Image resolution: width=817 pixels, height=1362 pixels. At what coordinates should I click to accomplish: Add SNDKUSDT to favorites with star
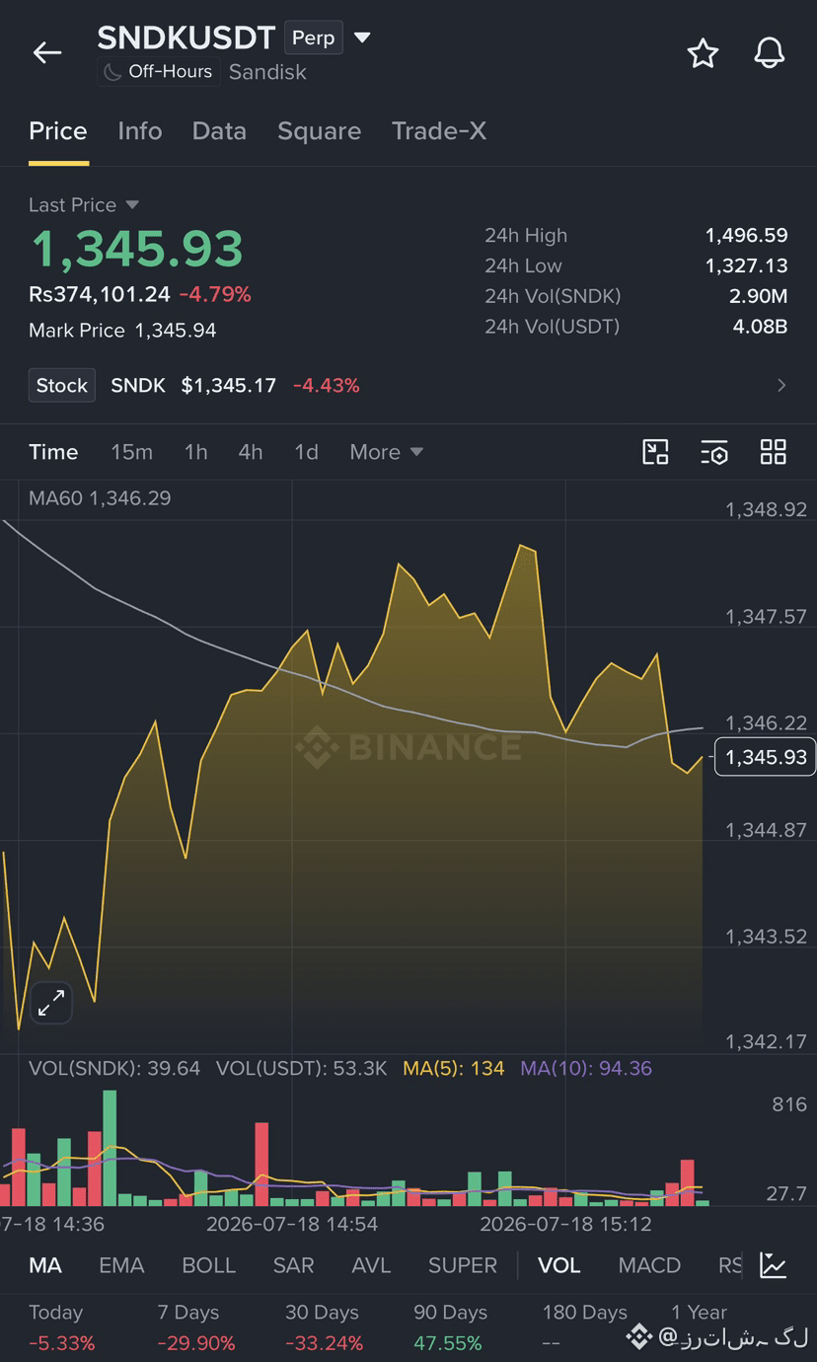tap(703, 53)
